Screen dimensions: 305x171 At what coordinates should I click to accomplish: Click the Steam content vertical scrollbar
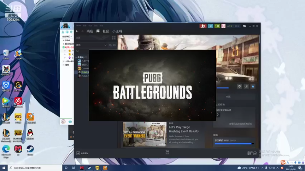(259, 40)
